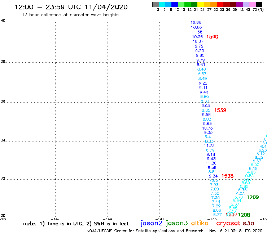This screenshot has height=234, width=267.
Task: Click the wave height value 9.72
Action: 199,46
